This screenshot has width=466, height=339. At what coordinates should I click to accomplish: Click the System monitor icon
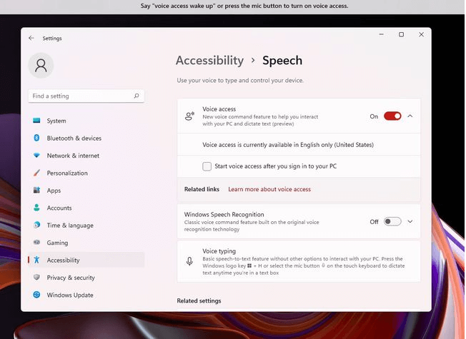coord(36,121)
